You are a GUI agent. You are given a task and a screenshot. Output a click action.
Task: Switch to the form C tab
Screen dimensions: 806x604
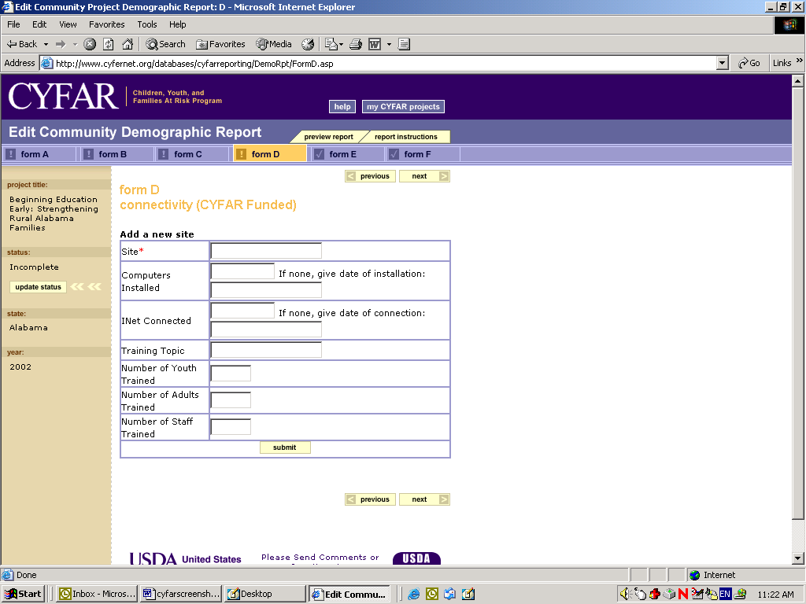[x=192, y=154]
